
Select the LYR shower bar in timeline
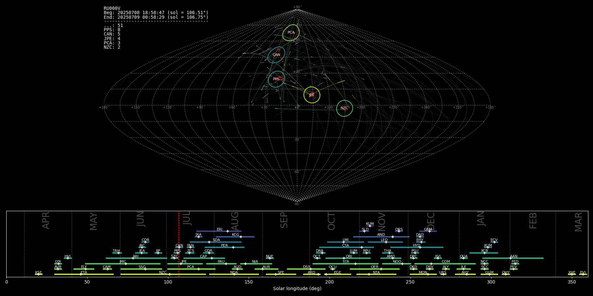(x=58, y=263)
